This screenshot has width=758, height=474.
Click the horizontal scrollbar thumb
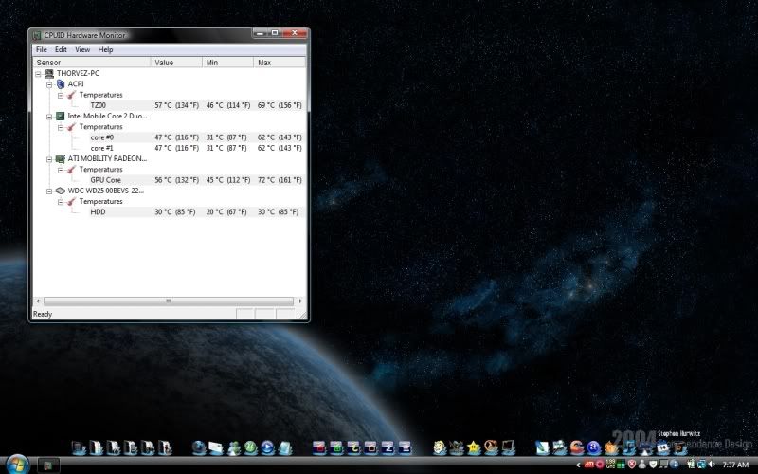coord(169,301)
